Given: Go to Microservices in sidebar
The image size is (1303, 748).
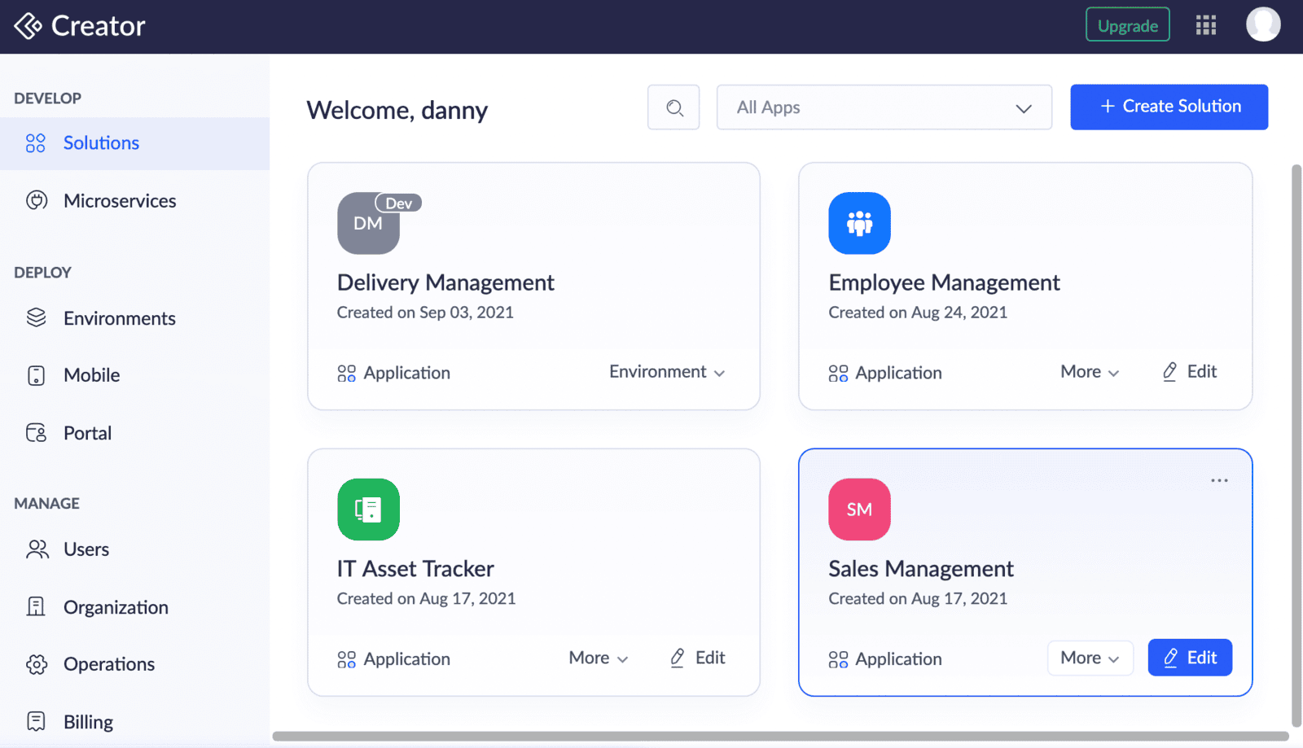Looking at the screenshot, I should click(x=120, y=201).
